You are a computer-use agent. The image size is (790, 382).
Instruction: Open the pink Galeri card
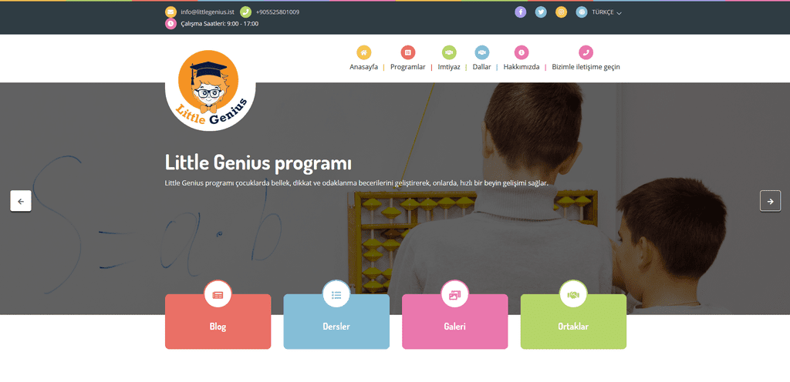455,321
